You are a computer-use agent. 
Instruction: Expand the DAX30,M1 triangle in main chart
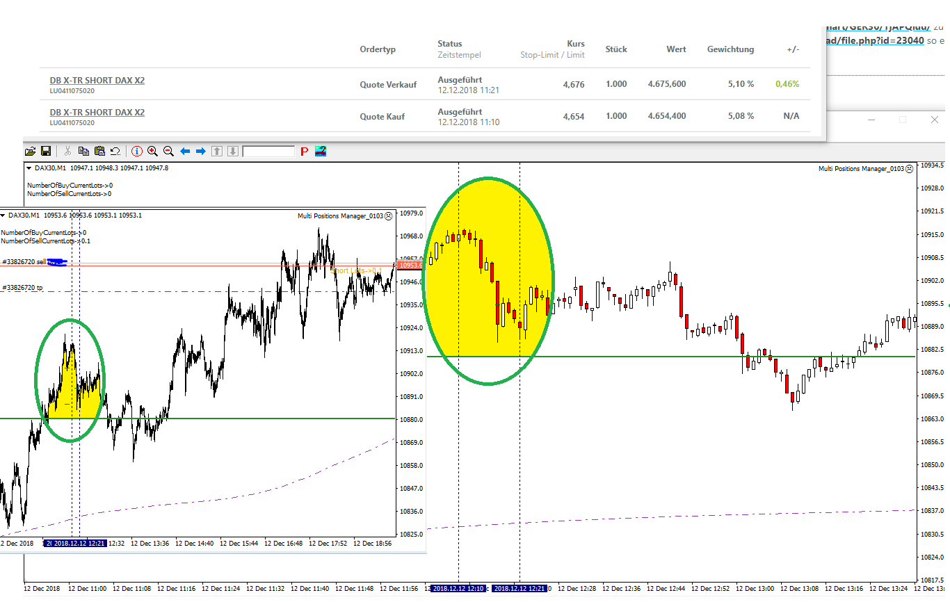click(x=29, y=168)
